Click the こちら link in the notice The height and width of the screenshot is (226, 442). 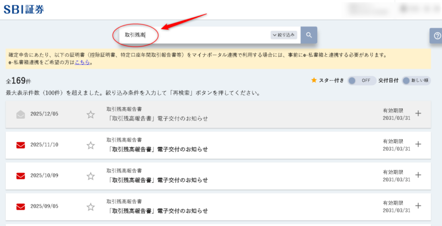click(x=83, y=62)
